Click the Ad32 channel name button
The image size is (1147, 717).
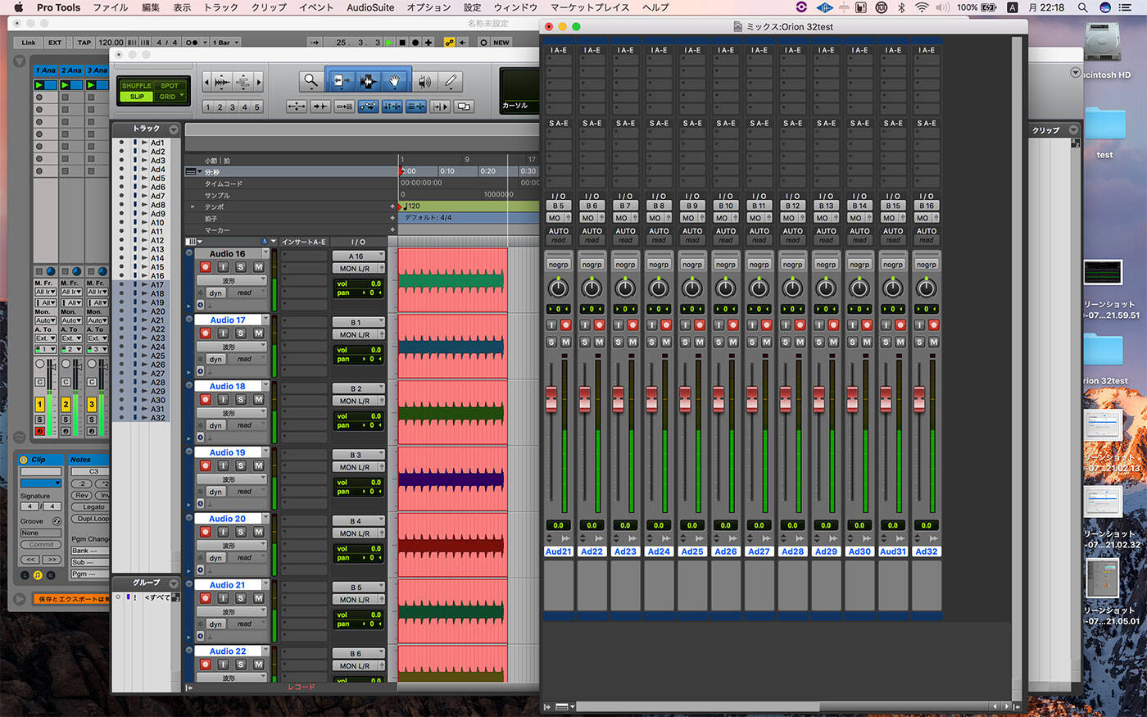coord(927,551)
